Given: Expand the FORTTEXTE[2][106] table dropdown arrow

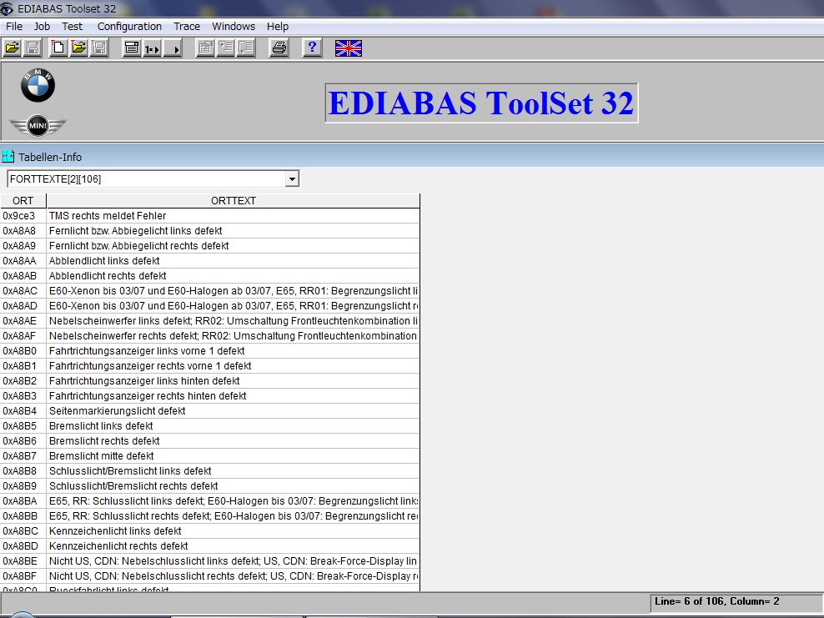Looking at the screenshot, I should [292, 179].
